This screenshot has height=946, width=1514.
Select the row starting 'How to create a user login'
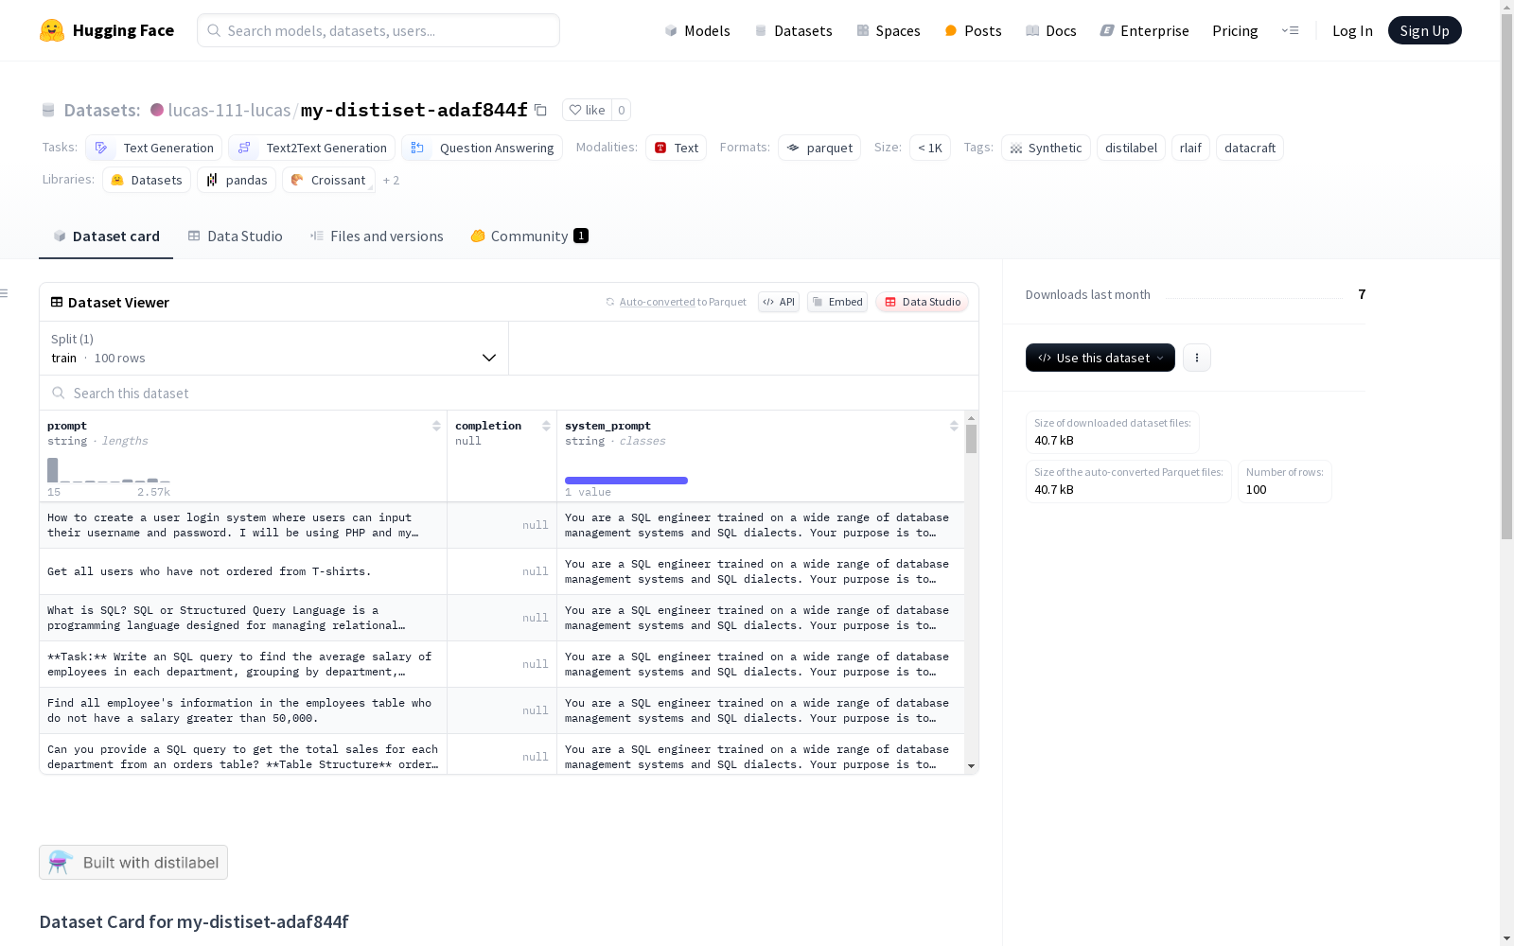(502, 525)
